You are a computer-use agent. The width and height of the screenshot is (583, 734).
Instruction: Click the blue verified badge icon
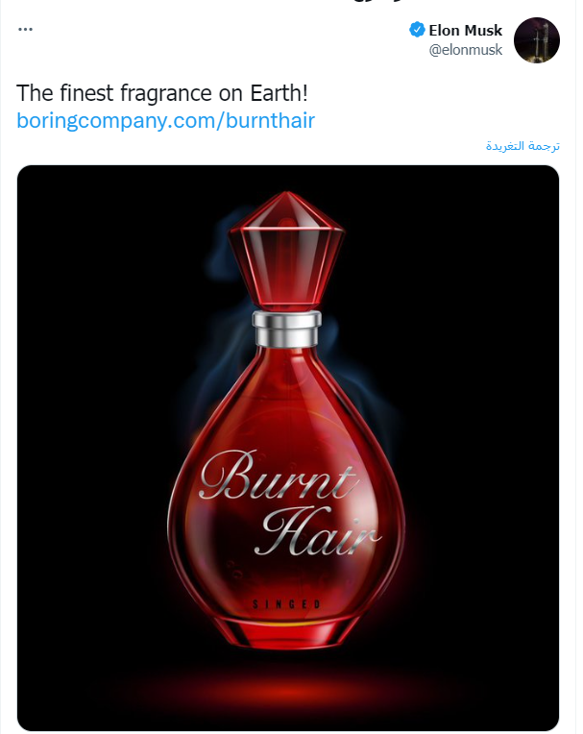417,30
